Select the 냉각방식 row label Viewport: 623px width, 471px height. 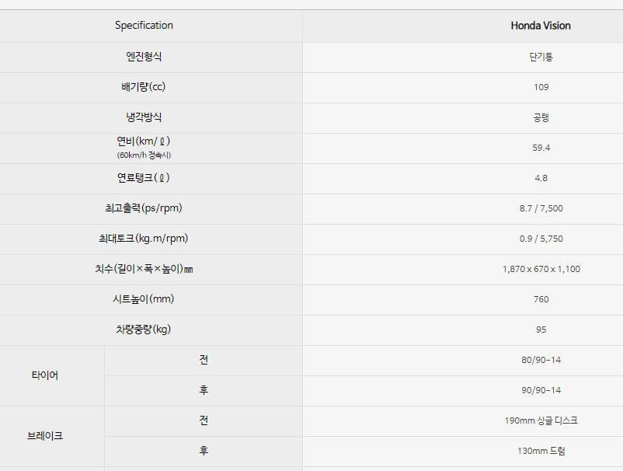pos(144,117)
